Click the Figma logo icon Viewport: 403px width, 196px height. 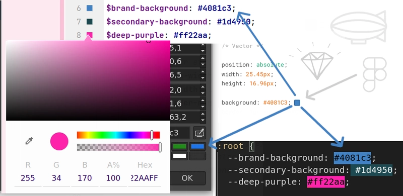click(374, 74)
